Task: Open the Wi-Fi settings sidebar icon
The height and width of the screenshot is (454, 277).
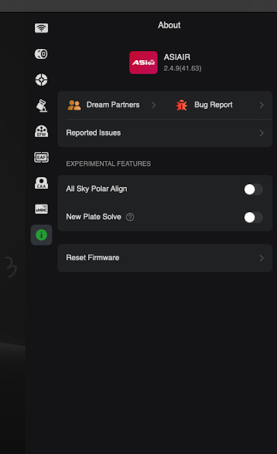Action: pyautogui.click(x=42, y=28)
